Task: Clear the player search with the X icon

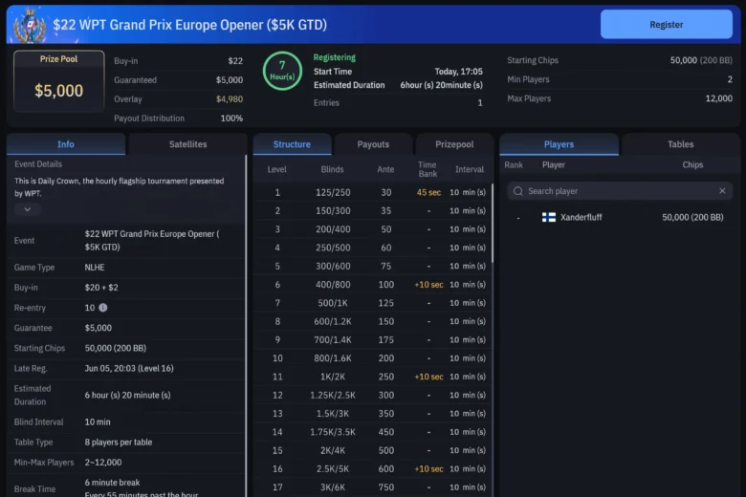Action: click(722, 191)
